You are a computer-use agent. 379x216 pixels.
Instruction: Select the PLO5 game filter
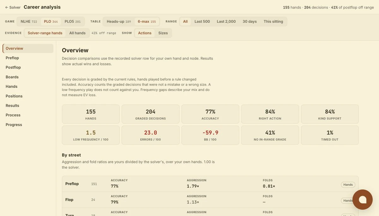73,21
